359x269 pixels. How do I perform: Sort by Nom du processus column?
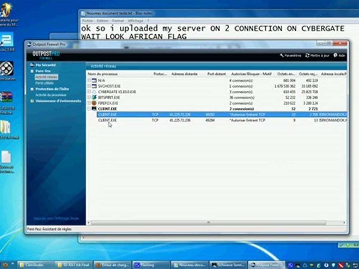(102, 74)
